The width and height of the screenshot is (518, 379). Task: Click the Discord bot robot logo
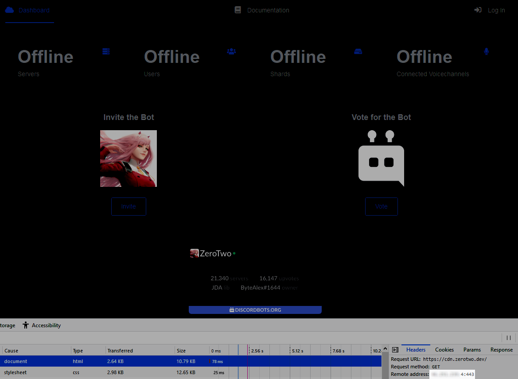pyautogui.click(x=381, y=159)
